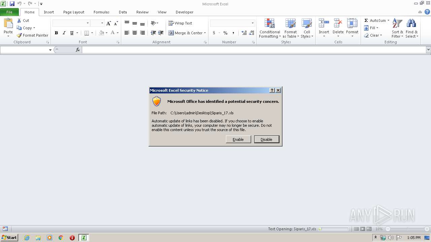Viewport: 431px width, 242px height.
Task: Expand the Clear dropdown
Action: click(381, 35)
